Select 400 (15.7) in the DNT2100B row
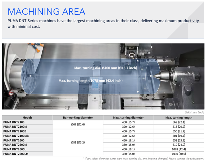Viewport: 208px width, 164px height. click(128, 131)
